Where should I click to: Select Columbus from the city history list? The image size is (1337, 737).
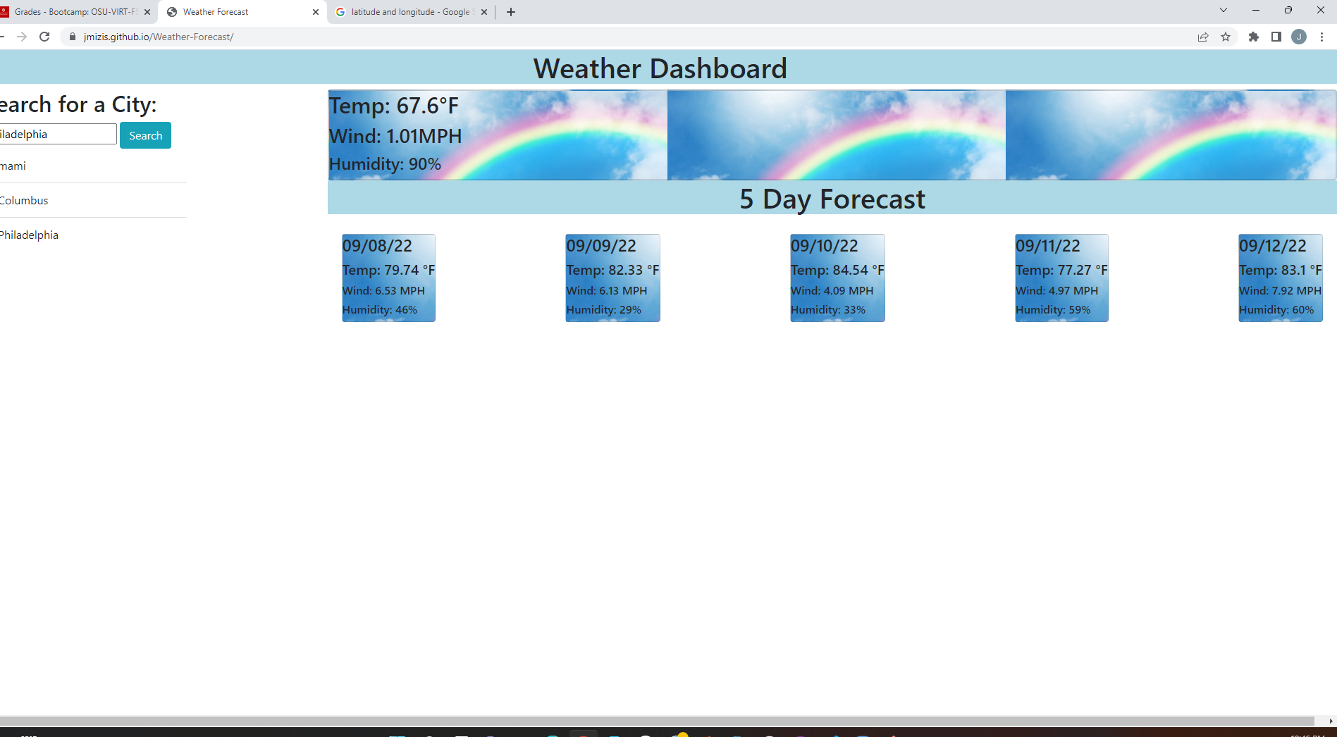pyautogui.click(x=23, y=200)
